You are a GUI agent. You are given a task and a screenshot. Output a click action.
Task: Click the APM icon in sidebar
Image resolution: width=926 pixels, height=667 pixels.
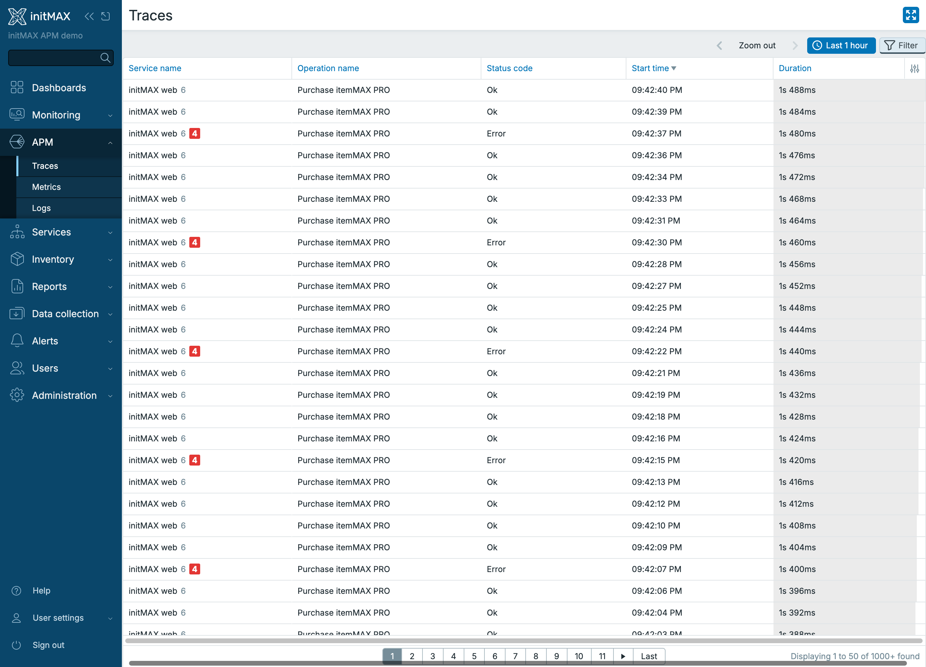[17, 142]
